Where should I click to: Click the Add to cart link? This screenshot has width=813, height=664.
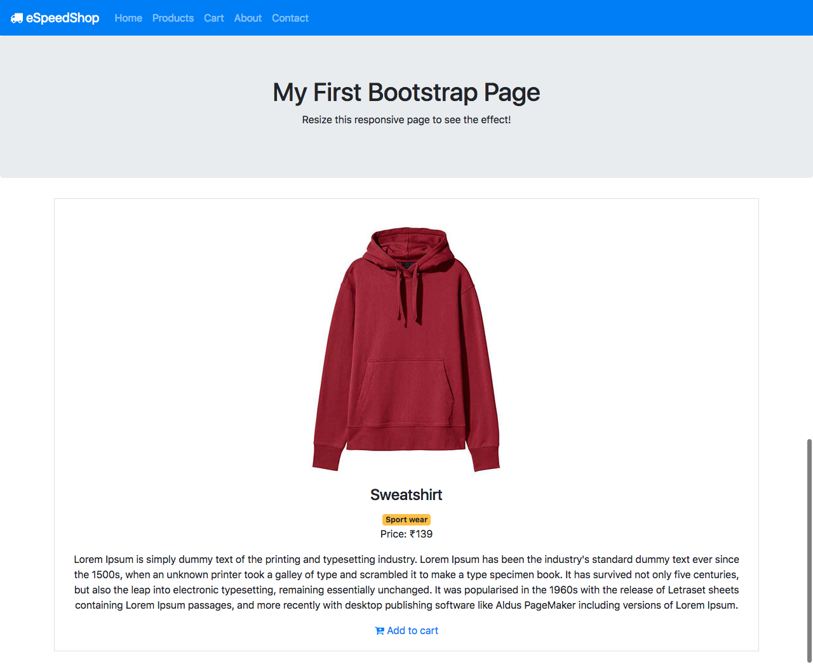coord(412,630)
